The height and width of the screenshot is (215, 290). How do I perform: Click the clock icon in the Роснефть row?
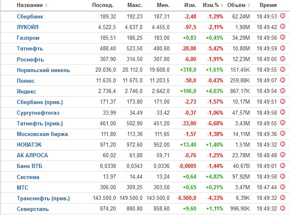click(283, 59)
